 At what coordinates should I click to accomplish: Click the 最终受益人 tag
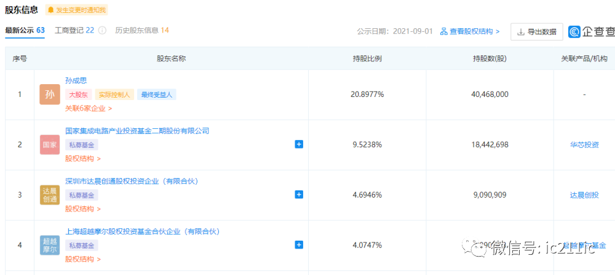156,95
